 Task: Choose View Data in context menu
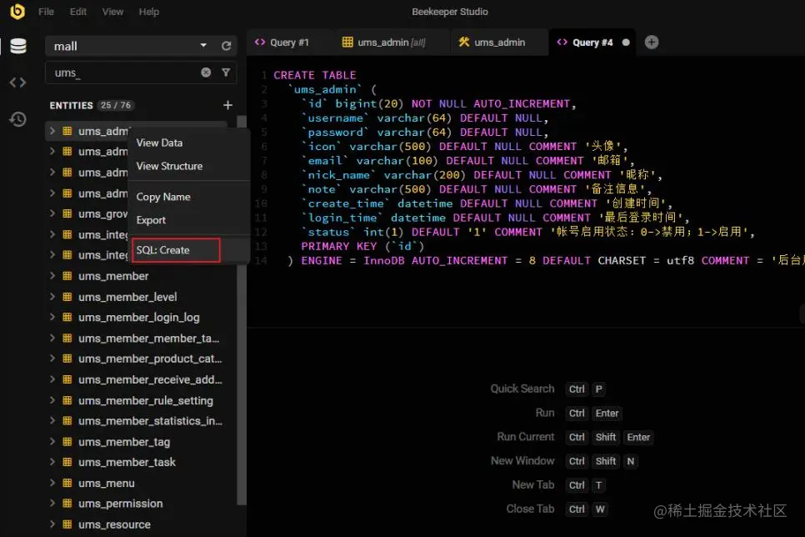click(x=189, y=143)
